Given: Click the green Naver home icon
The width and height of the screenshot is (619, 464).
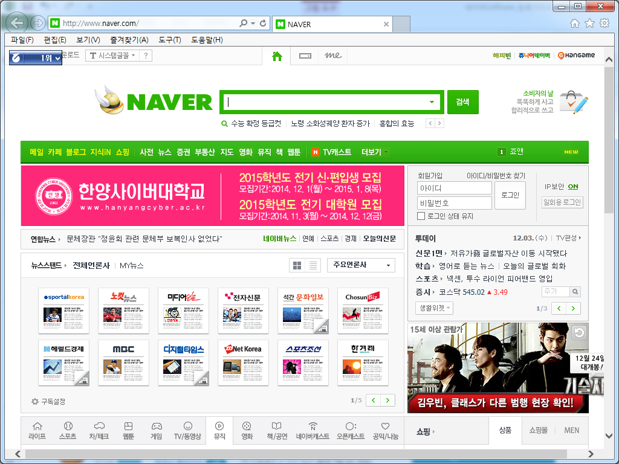Looking at the screenshot, I should pos(277,56).
